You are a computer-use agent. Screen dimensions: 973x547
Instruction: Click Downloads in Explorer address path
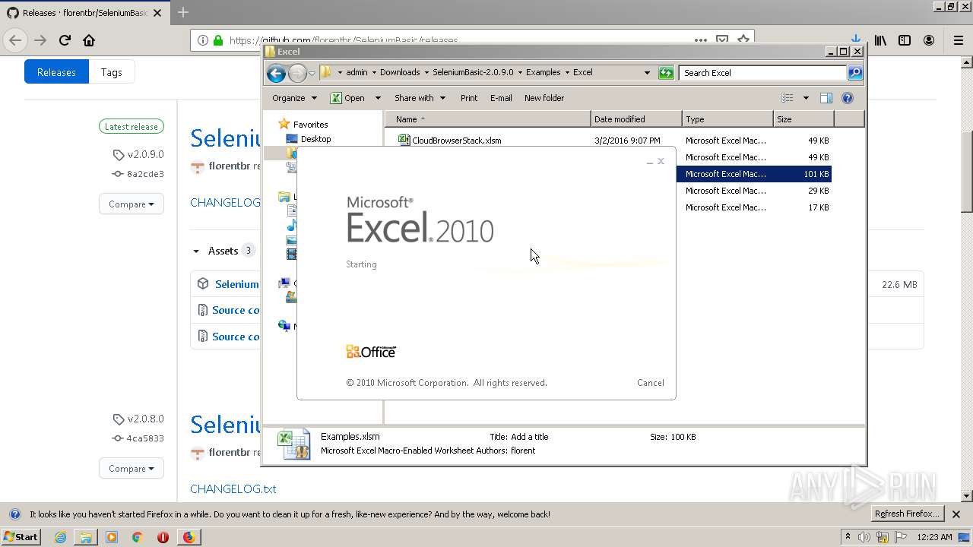click(x=400, y=73)
